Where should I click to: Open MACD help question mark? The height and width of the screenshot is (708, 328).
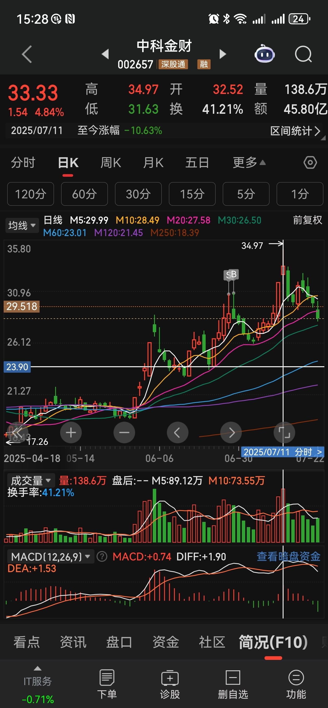click(x=102, y=557)
